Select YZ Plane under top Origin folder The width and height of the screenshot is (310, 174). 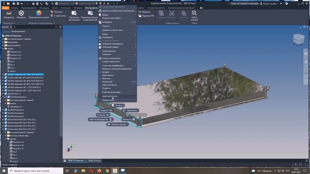pos(15,52)
